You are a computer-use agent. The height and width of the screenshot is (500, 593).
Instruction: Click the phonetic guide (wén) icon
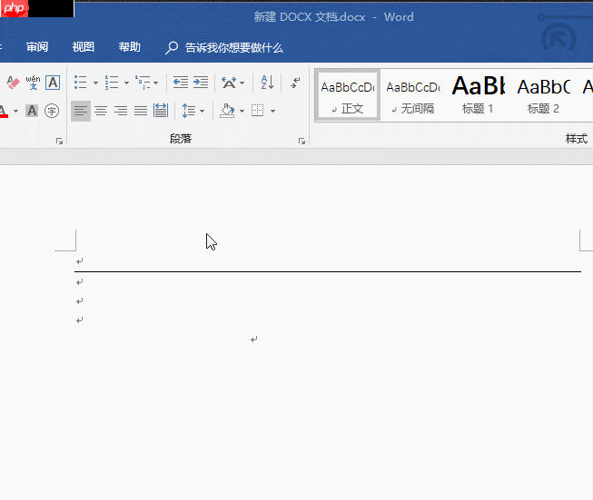point(33,83)
